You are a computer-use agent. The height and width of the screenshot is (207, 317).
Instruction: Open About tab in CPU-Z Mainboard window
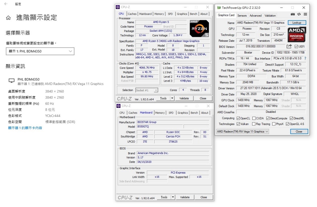[205, 113]
